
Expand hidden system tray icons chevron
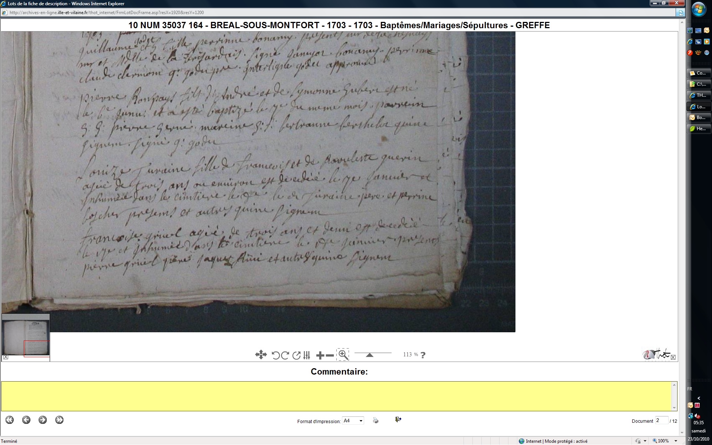pyautogui.click(x=699, y=398)
